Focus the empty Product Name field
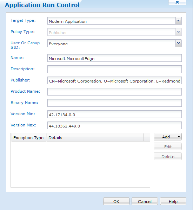193x210 pixels. (x=114, y=92)
